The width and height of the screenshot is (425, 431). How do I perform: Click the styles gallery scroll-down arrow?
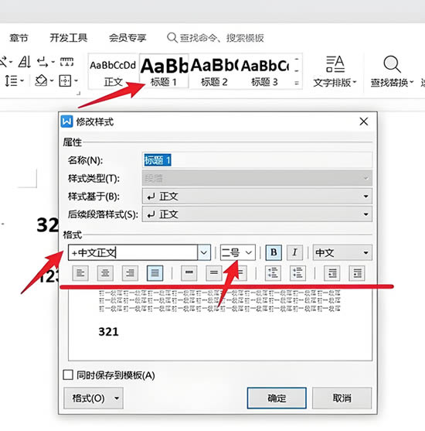coord(297,71)
